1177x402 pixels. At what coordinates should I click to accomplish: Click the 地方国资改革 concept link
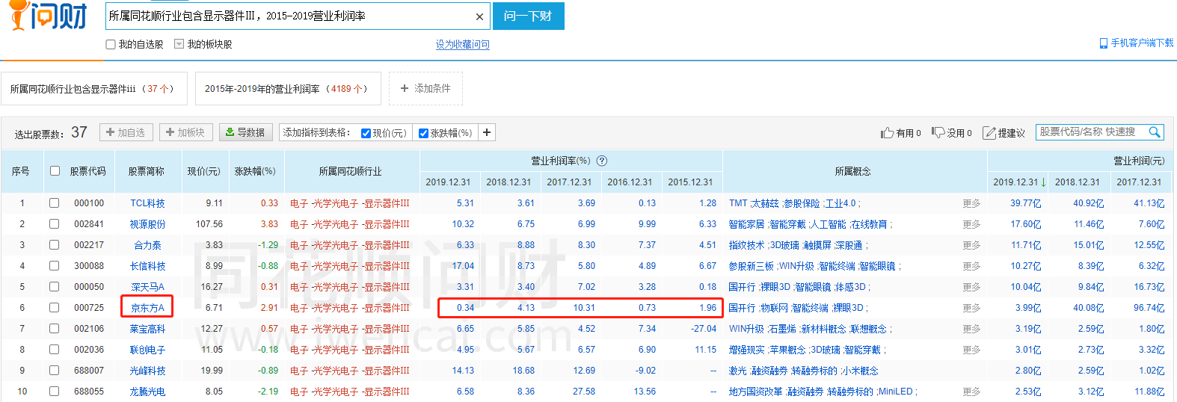755,392
